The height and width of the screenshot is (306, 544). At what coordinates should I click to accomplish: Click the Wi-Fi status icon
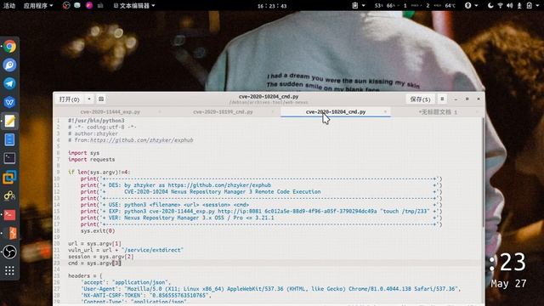[x=501, y=6]
